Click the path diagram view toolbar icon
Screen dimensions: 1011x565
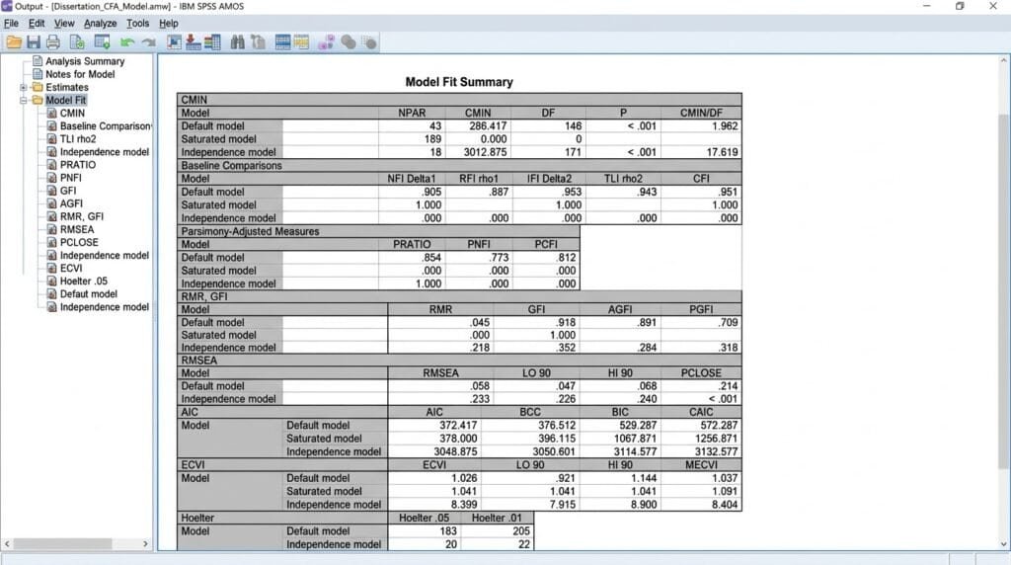[x=174, y=42]
